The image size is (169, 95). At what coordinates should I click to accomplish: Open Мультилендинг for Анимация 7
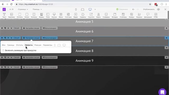[x=50, y=38]
